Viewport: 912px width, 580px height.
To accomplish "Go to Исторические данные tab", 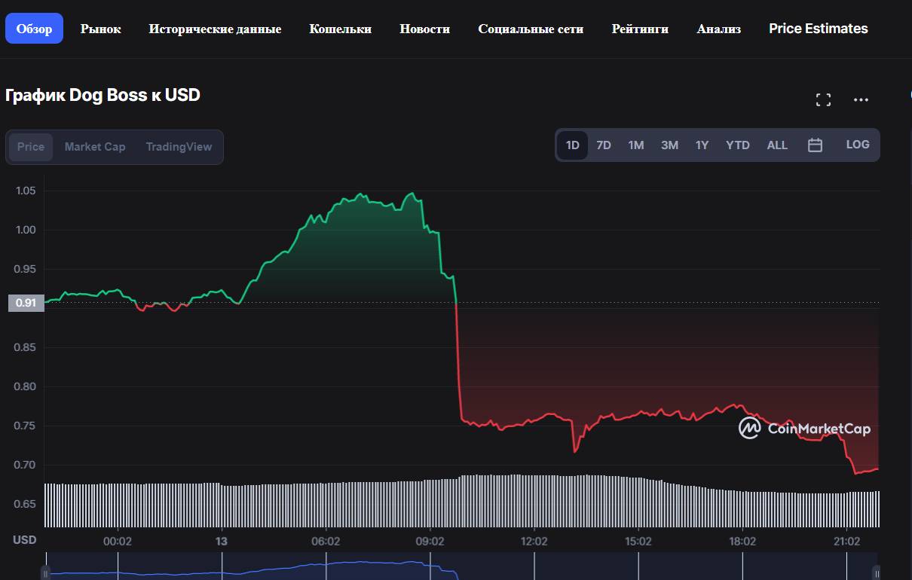I will pyautogui.click(x=215, y=29).
